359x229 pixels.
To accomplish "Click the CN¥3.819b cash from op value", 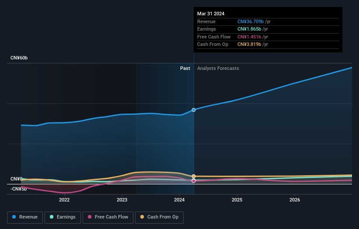I will (249, 45).
